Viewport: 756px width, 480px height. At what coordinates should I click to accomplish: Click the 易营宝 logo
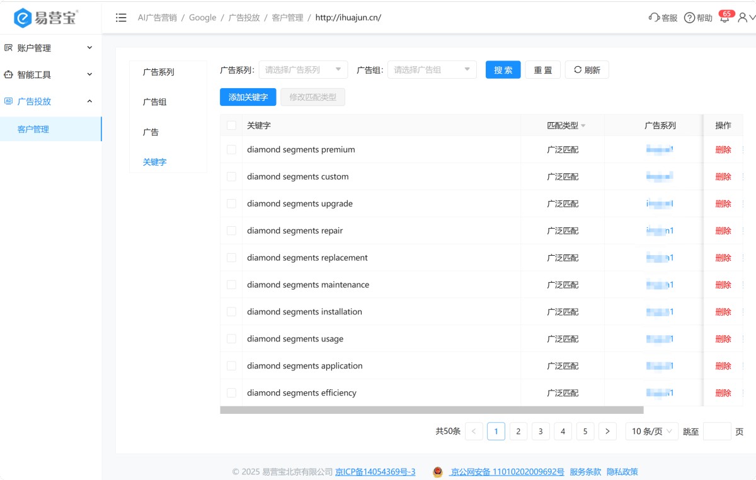point(46,18)
